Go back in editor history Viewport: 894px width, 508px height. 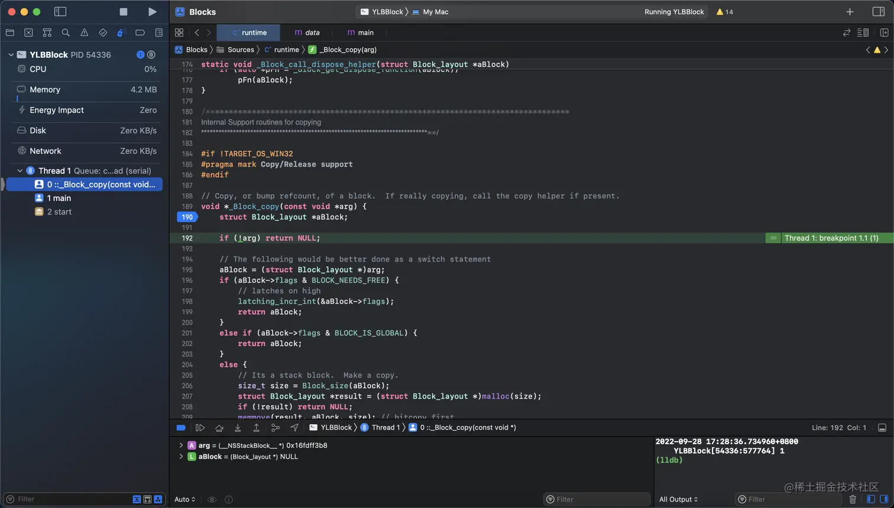197,33
